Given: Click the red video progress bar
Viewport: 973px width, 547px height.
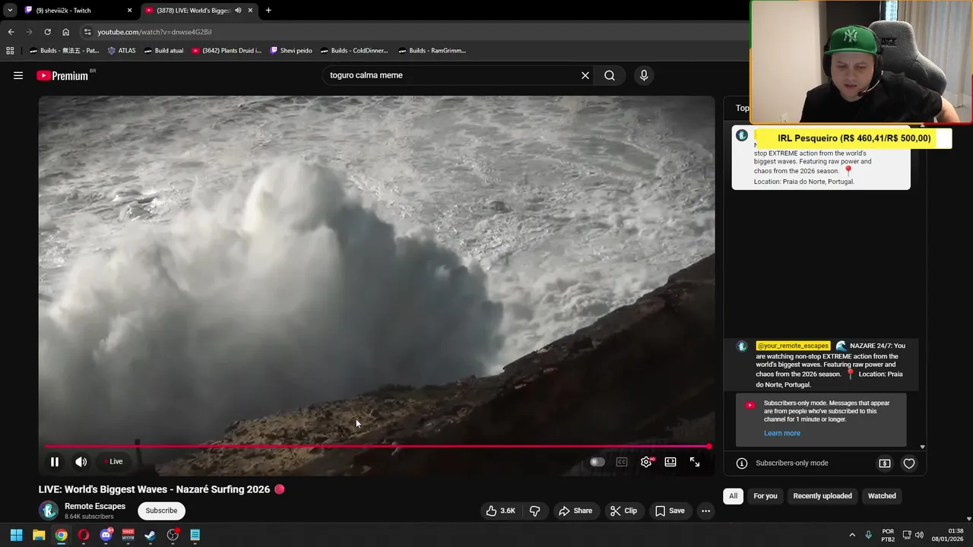Looking at the screenshot, I should (x=377, y=446).
